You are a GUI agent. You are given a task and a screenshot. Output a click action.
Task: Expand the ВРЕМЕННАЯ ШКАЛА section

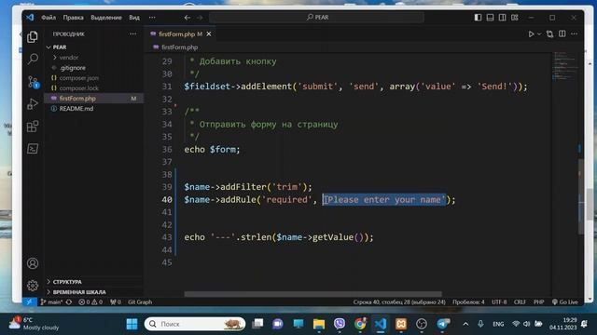(x=79, y=291)
